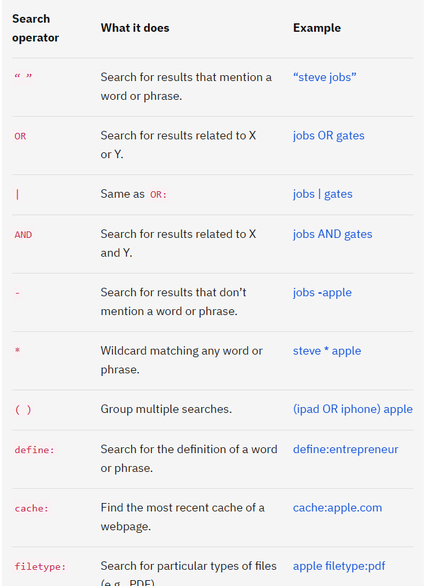Viewport: 429px width, 586px height.
Task: Click the 'Group multiple searches.' description text
Action: tap(166, 409)
